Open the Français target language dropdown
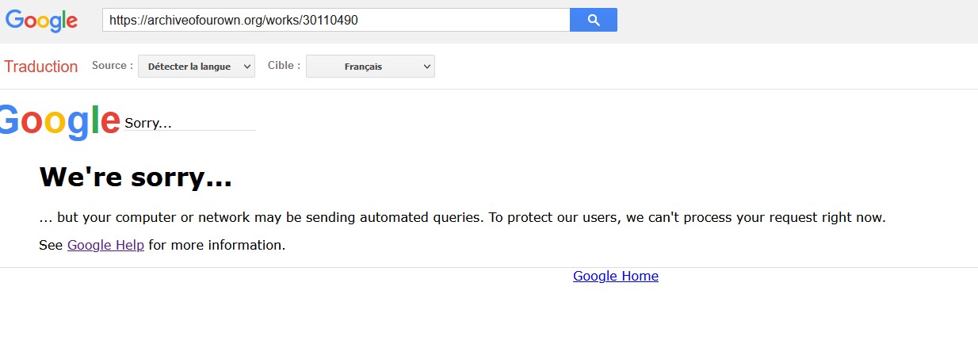978x340 pixels. click(x=370, y=67)
